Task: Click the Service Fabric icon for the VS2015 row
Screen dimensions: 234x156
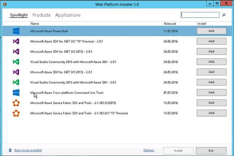Action: click(x=16, y=103)
